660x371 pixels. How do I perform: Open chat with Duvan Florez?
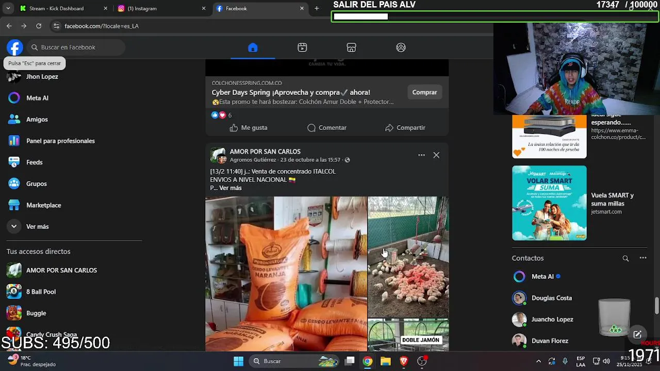(550, 341)
